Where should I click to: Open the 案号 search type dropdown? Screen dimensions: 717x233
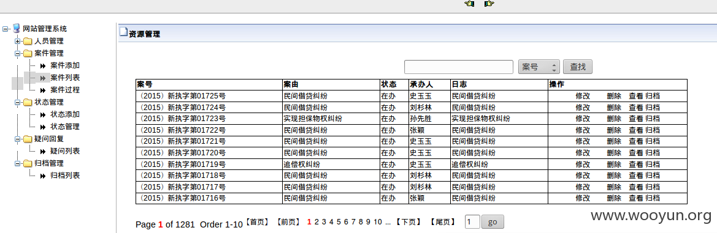[x=539, y=67]
